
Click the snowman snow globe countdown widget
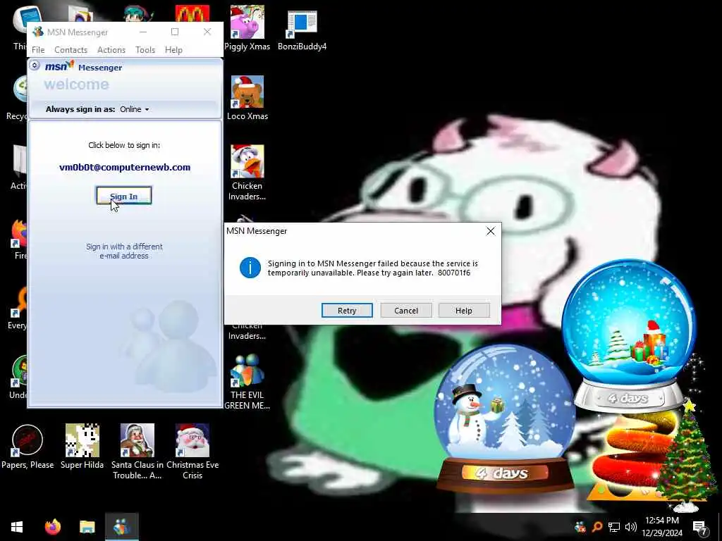(505, 418)
